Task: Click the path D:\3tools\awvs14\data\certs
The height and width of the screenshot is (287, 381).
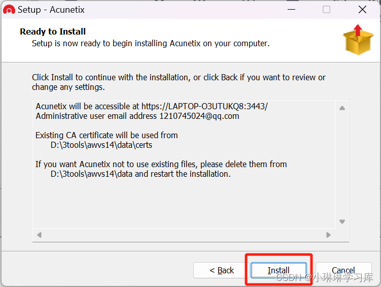Action: (x=101, y=145)
